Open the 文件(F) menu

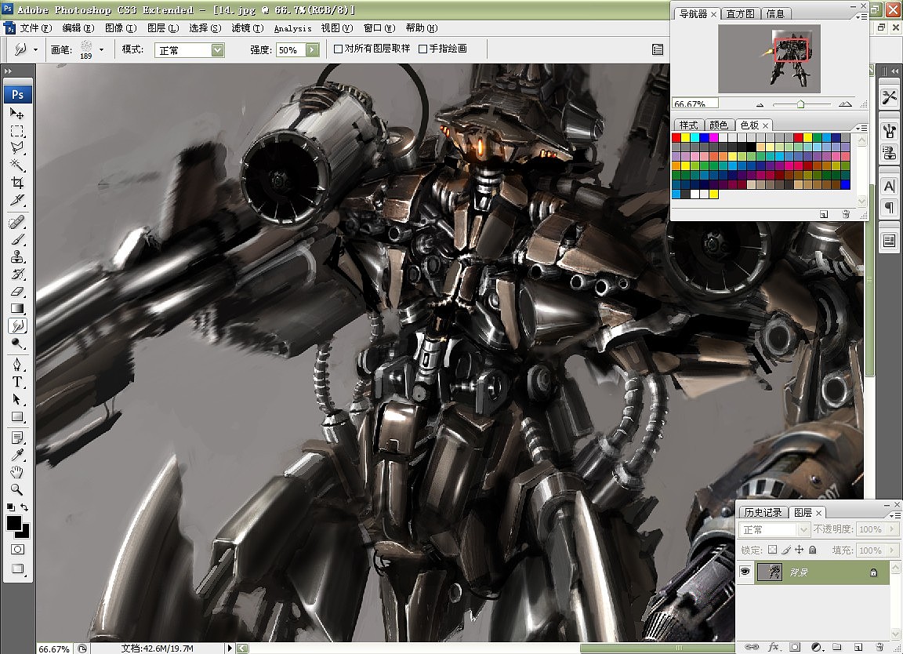(x=36, y=28)
